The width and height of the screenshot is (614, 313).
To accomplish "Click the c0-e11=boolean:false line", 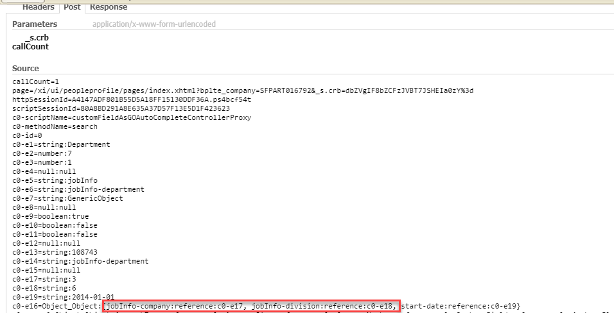I will click(55, 234).
